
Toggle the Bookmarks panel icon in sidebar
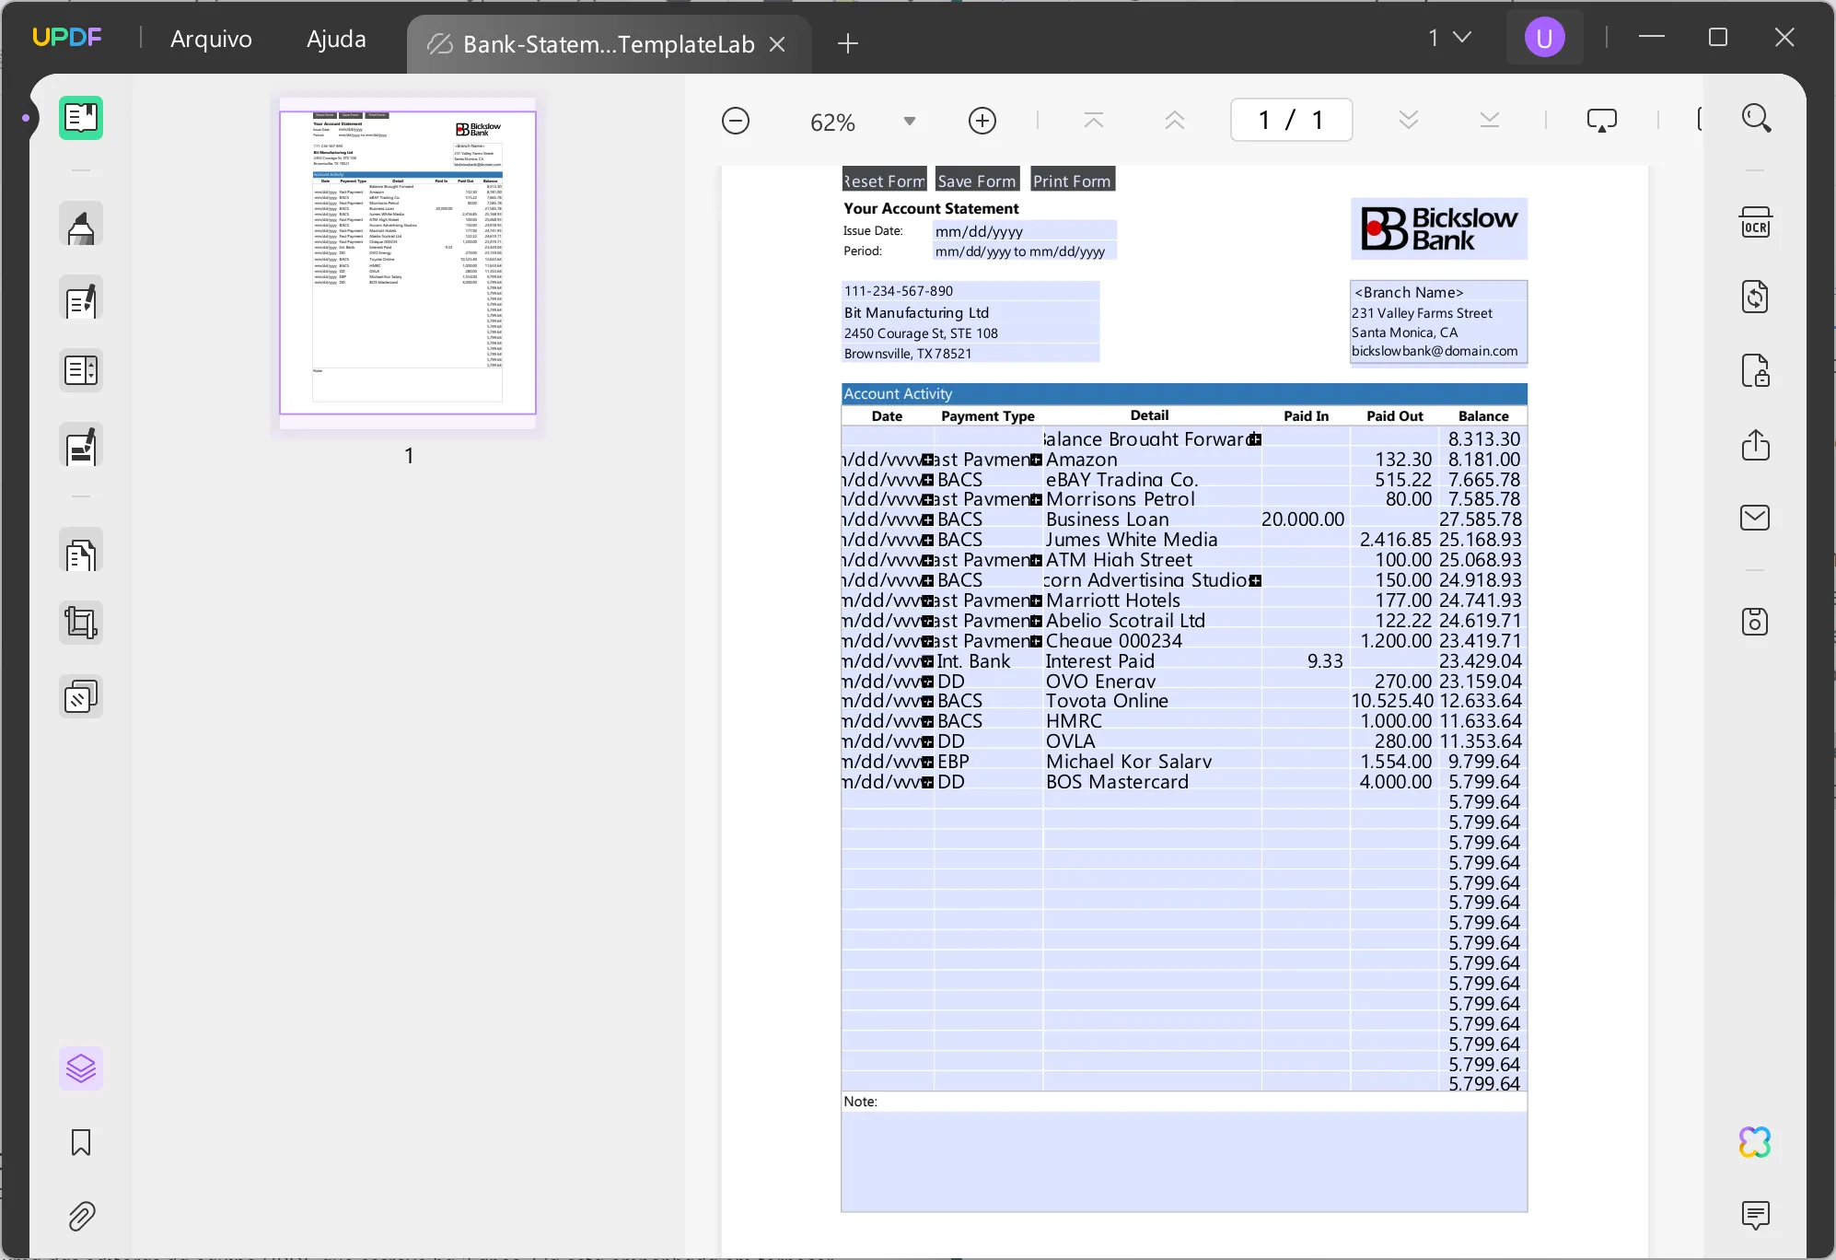79,1141
